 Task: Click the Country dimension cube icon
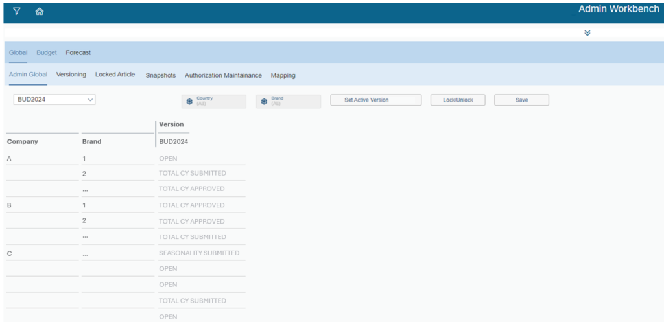189,101
